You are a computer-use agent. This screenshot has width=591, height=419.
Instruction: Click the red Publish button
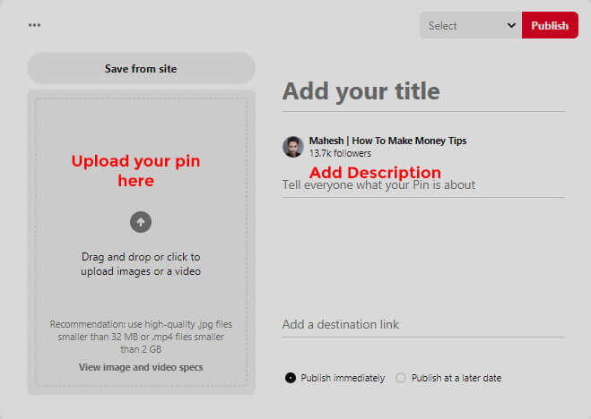pyautogui.click(x=550, y=25)
